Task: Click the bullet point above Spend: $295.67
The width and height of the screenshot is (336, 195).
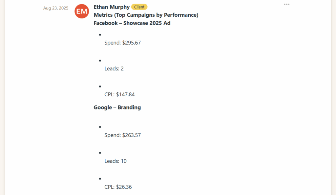Action: pos(100,34)
